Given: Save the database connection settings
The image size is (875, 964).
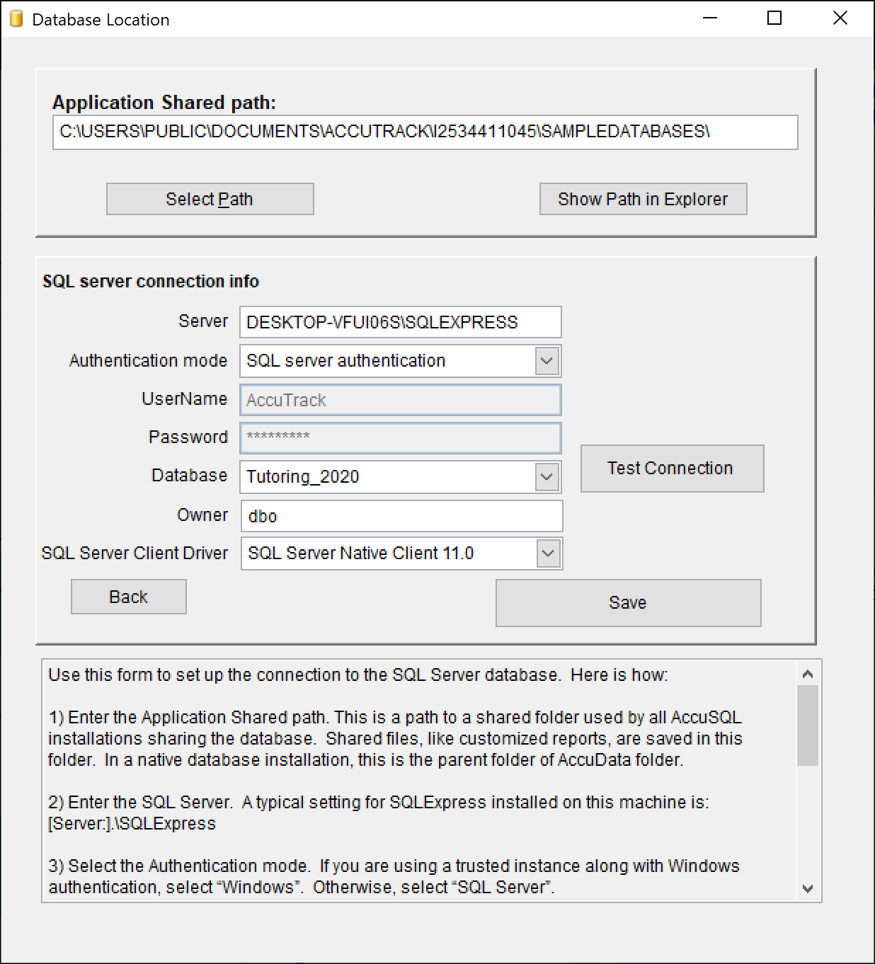Looking at the screenshot, I should tap(628, 602).
